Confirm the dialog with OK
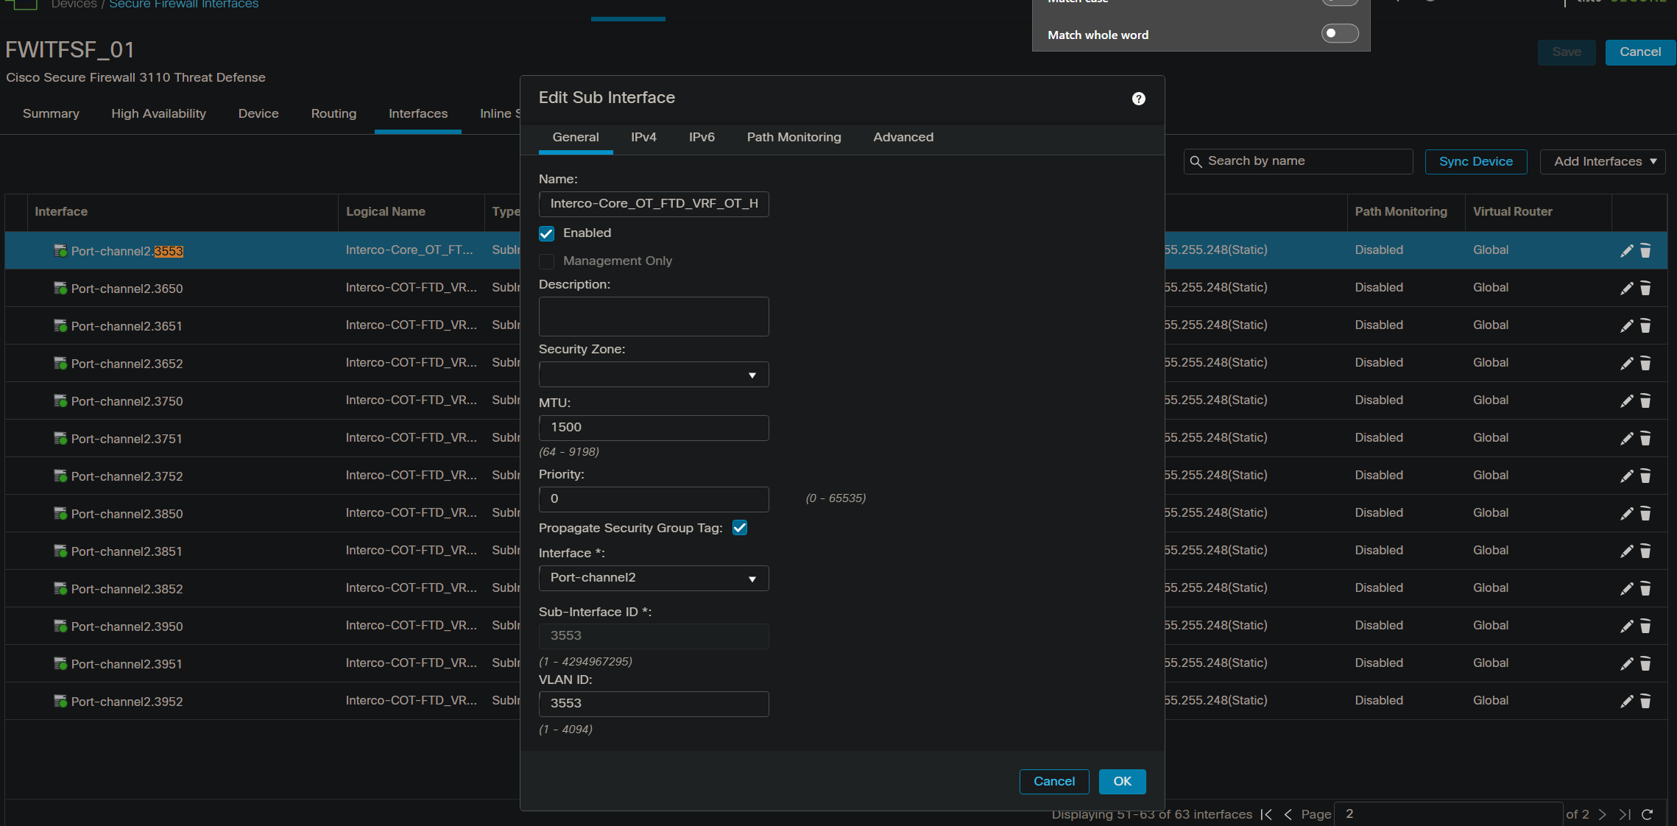This screenshot has height=826, width=1677. click(1122, 782)
